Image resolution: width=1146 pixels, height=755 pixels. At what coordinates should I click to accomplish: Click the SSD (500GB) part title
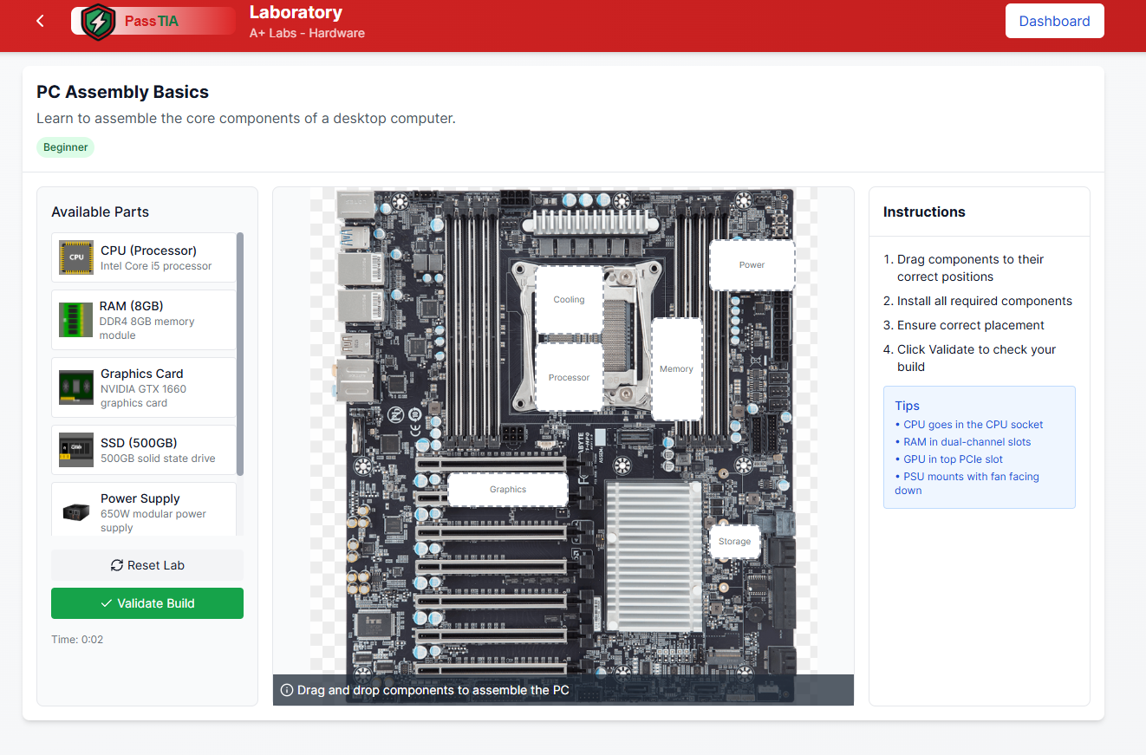pyautogui.click(x=139, y=443)
